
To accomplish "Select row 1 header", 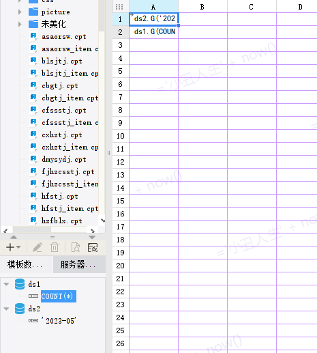I will click(121, 19).
